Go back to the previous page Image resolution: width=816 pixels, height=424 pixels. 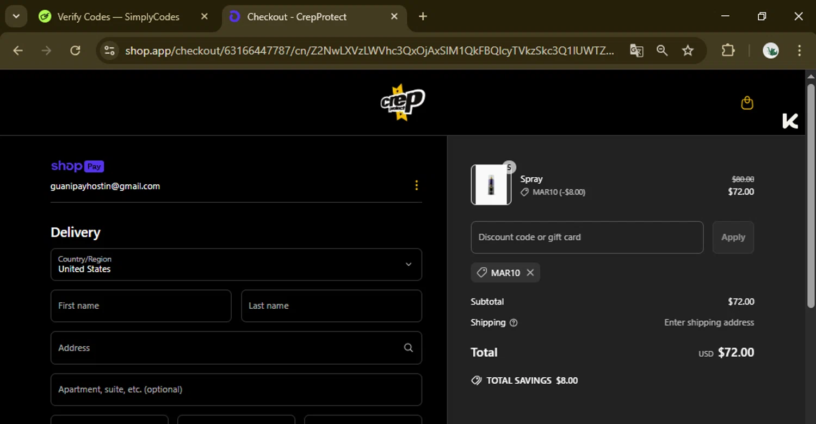point(18,51)
